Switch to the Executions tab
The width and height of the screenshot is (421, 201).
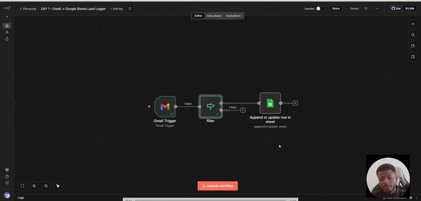click(214, 16)
